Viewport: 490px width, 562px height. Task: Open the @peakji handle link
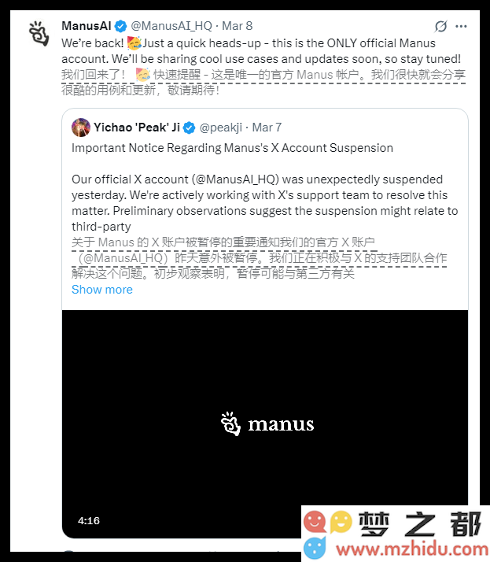point(221,128)
